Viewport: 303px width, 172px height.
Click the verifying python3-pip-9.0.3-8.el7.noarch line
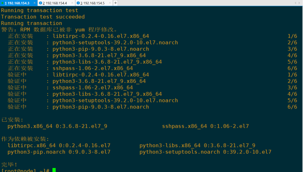(x=152, y=107)
